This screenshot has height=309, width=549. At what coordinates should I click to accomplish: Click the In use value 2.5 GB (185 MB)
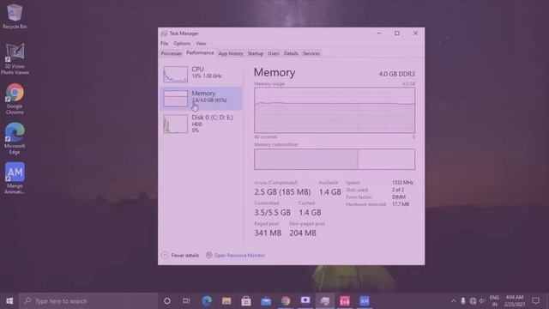282,192
